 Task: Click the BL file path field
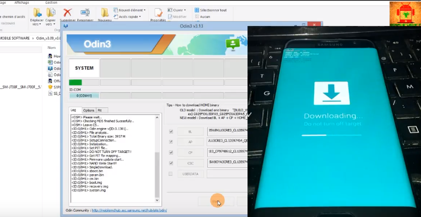(x=227, y=131)
